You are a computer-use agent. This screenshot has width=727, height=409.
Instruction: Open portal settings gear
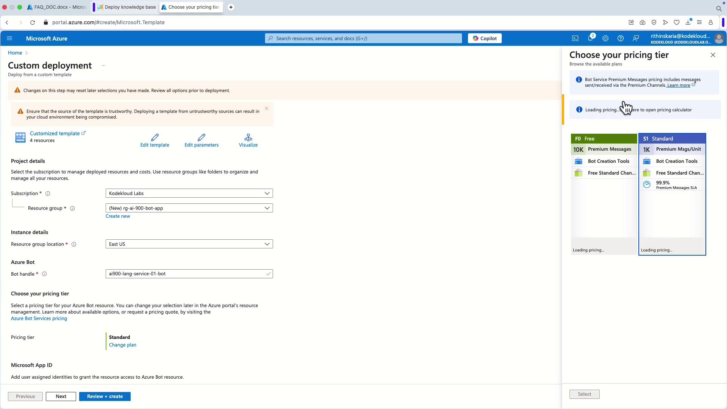pyautogui.click(x=605, y=38)
